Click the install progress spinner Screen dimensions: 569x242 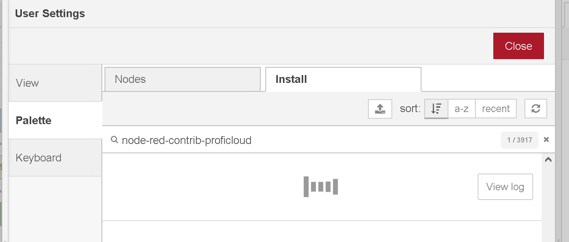321,187
